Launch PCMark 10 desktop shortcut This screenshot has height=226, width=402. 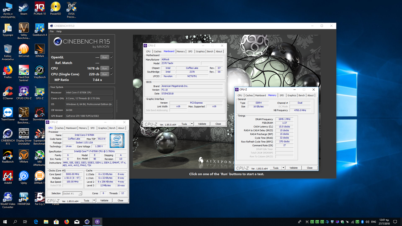pos(40,8)
